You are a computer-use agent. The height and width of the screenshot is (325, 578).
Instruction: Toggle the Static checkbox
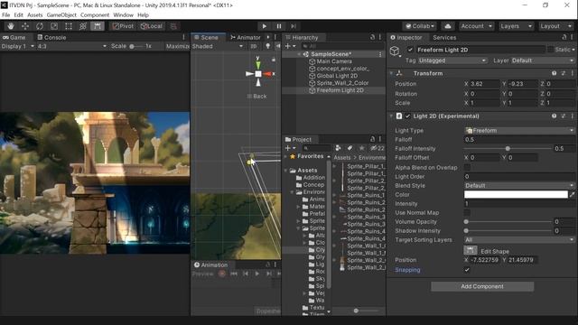[550, 50]
